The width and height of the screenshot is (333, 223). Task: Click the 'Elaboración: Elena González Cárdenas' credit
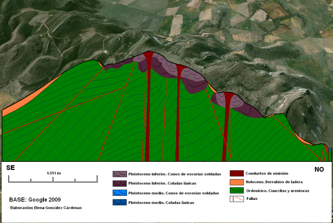(46, 208)
